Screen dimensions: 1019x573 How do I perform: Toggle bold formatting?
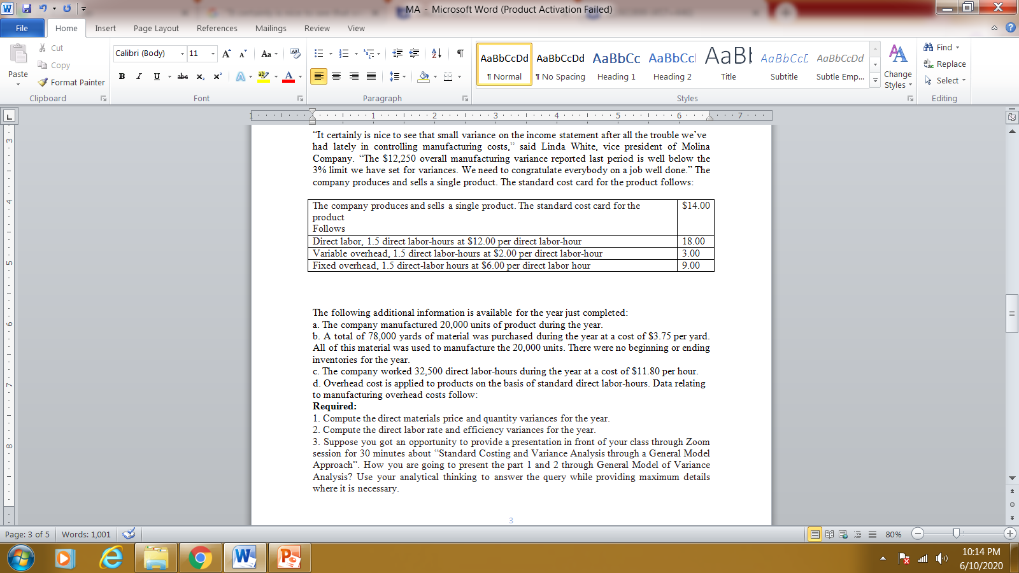pos(122,76)
